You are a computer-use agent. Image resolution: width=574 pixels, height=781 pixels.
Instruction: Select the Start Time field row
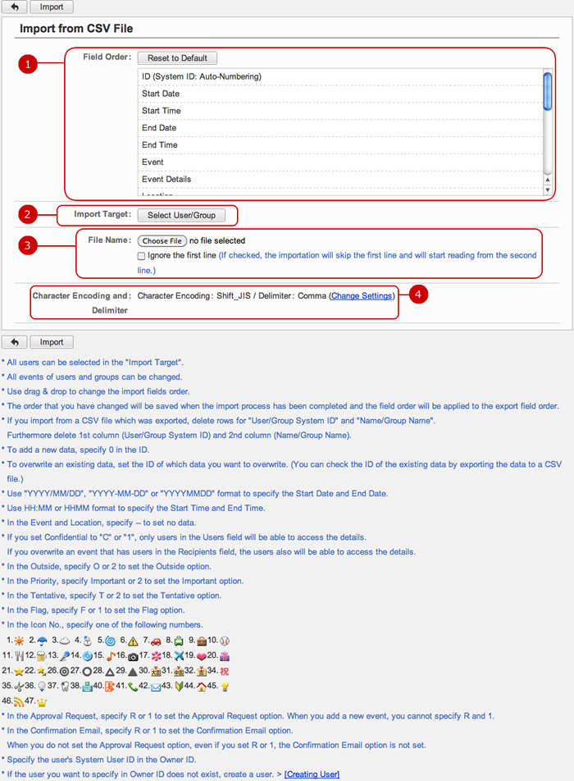click(340, 111)
